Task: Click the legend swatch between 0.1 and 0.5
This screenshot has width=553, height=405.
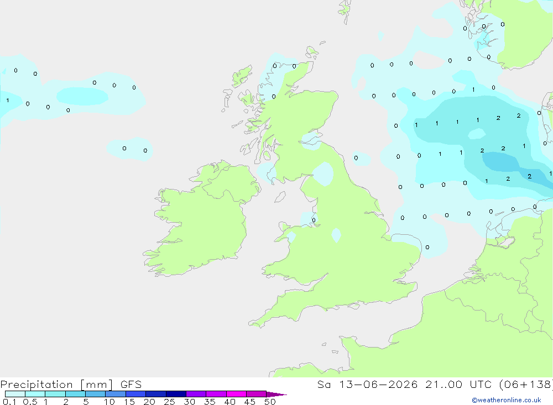Action: pyautogui.click(x=15, y=394)
